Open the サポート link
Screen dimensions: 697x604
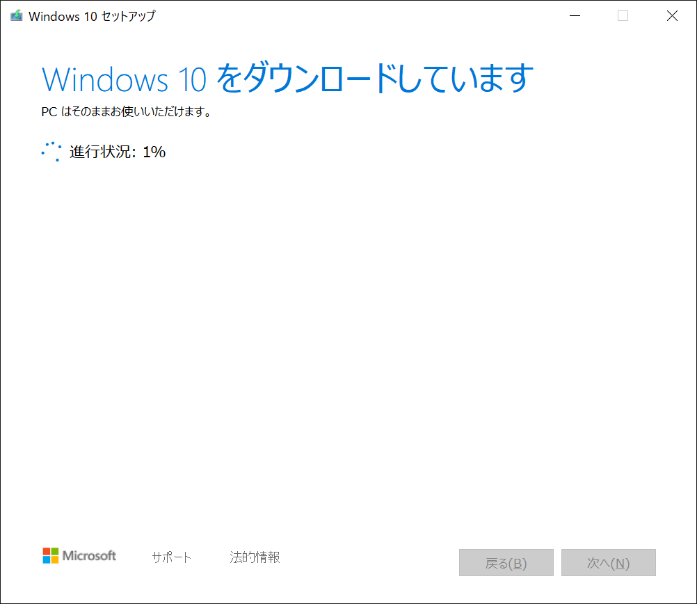click(x=172, y=557)
